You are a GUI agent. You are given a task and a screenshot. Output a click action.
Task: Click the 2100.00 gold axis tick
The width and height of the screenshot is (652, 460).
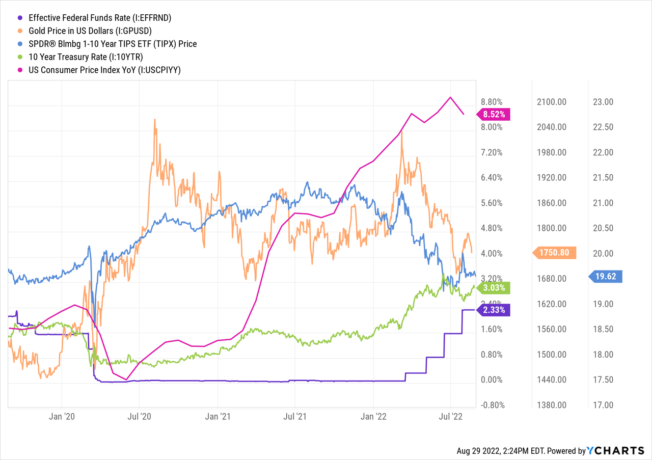[552, 102]
